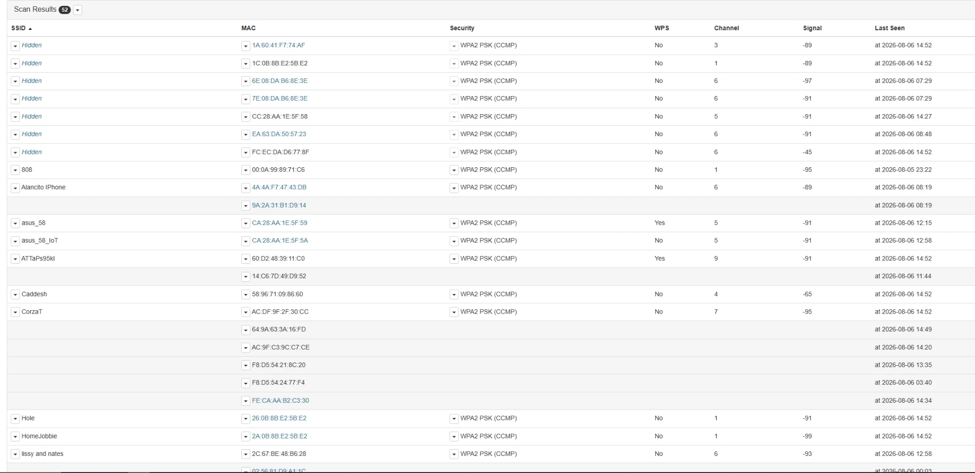Open SSID dropdown for Alancito IPhone
The image size is (975, 473).
tap(15, 188)
